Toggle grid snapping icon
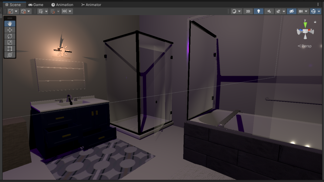This screenshot has width=324, height=182. 53,11
